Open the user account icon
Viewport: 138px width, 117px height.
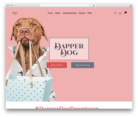120,13
